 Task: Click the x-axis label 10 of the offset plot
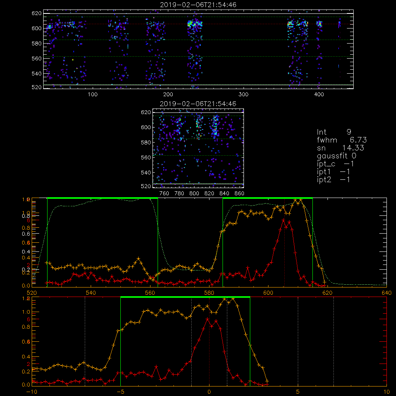coord(386,392)
